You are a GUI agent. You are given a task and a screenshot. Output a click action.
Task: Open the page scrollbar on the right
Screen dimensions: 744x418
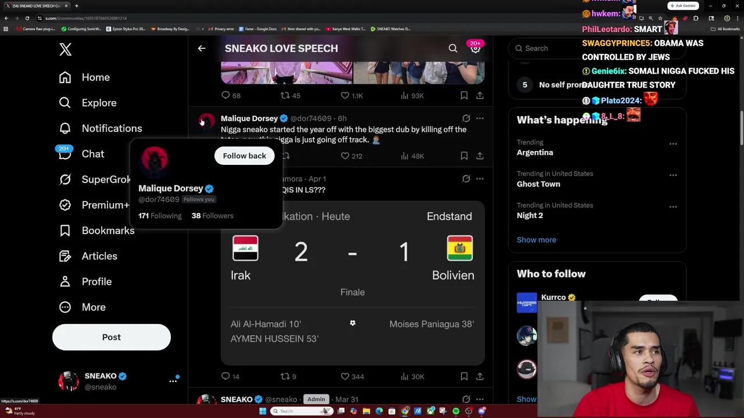point(741,128)
